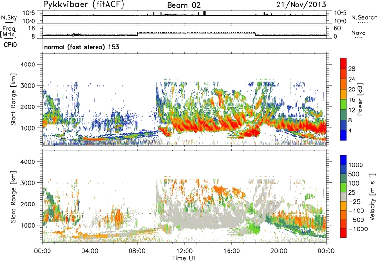Click the 4000 tick in Power panel
Image resolution: width=377 pixels, height=261 pixels.
point(27,64)
